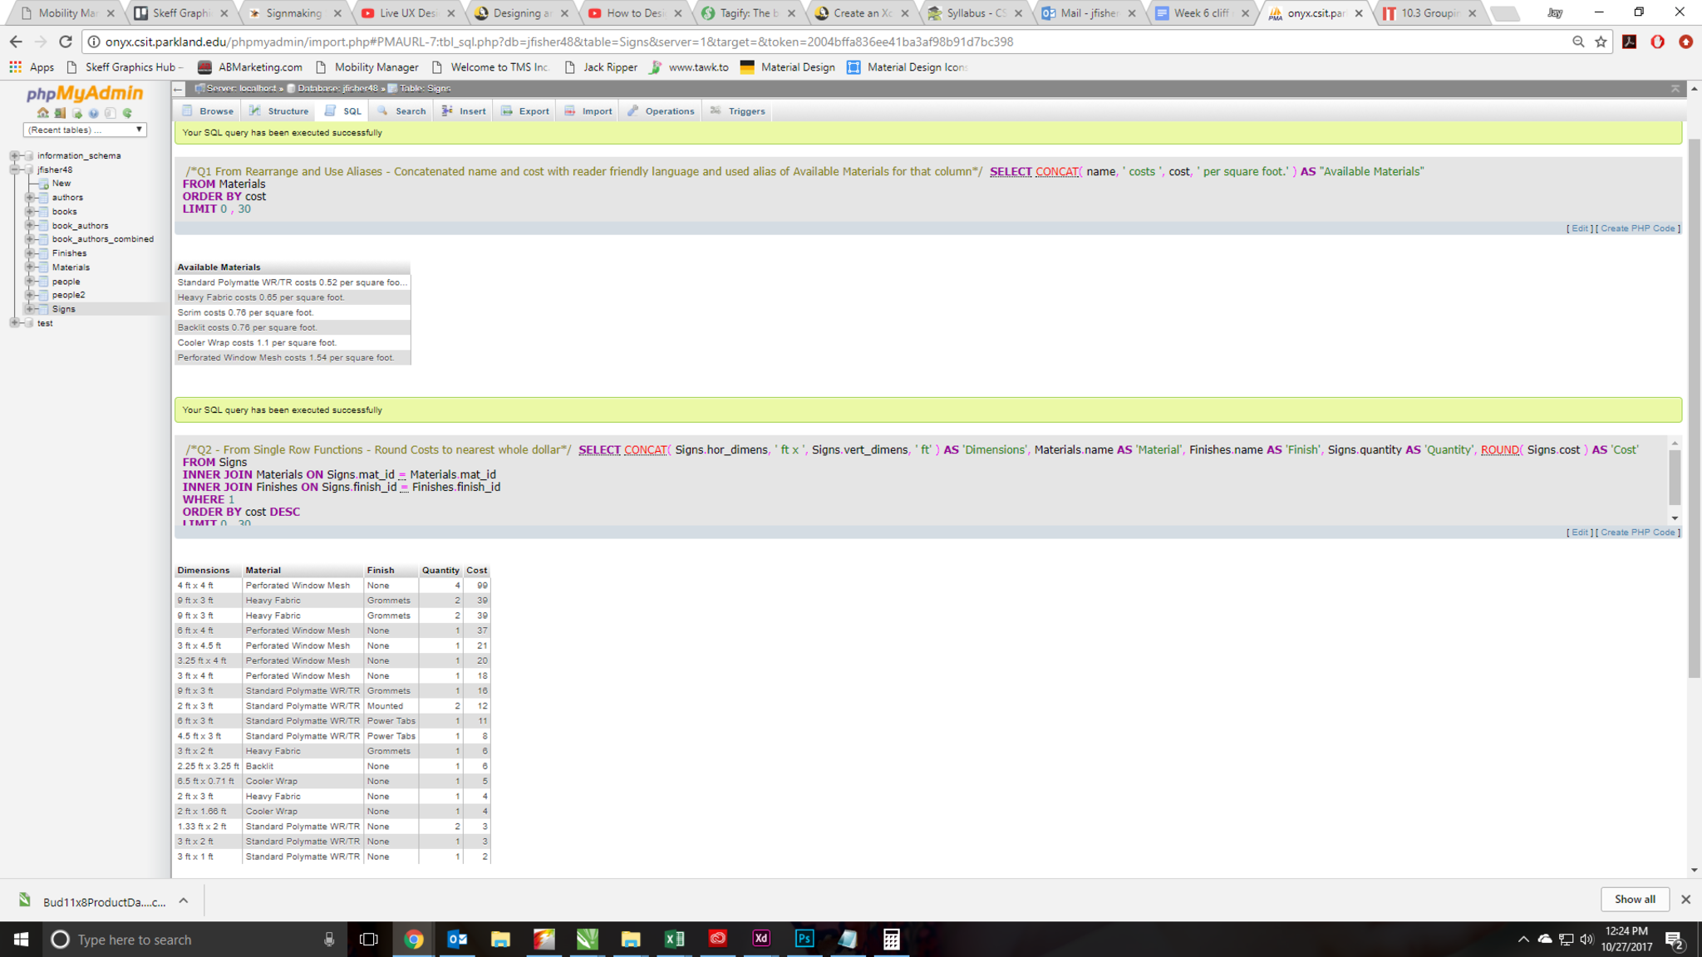
Task: Click the Q2 query box scrollbar
Action: click(x=1675, y=477)
